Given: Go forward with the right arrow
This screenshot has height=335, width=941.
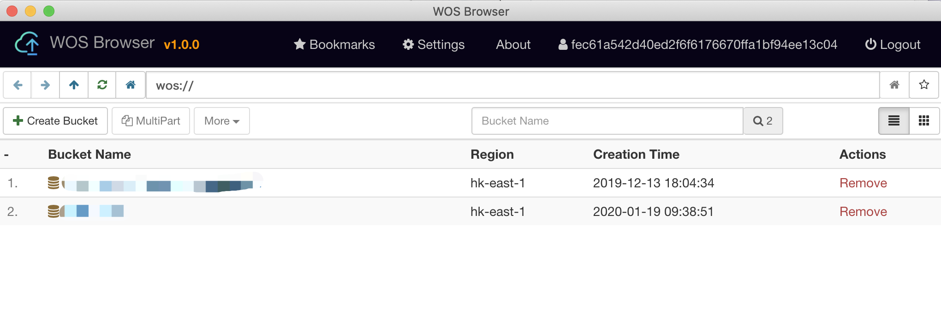Looking at the screenshot, I should tap(45, 85).
